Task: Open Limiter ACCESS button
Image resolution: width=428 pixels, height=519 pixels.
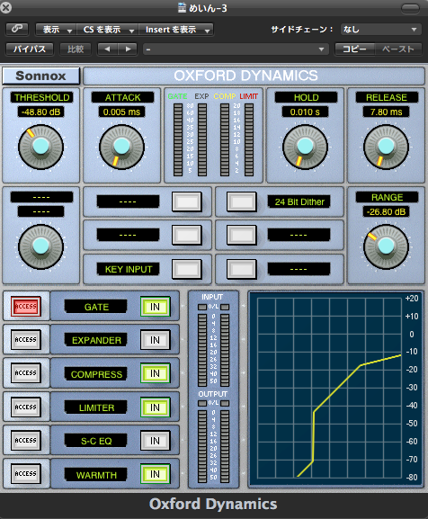Action: (x=26, y=407)
